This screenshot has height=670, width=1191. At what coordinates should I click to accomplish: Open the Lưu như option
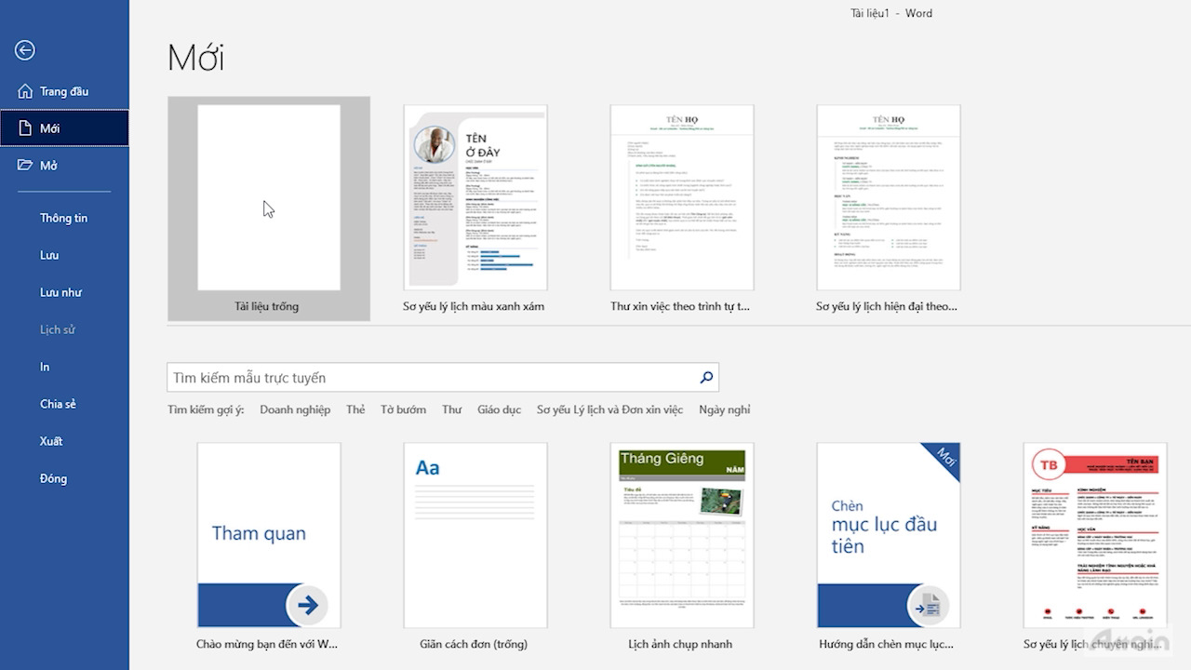coord(60,292)
